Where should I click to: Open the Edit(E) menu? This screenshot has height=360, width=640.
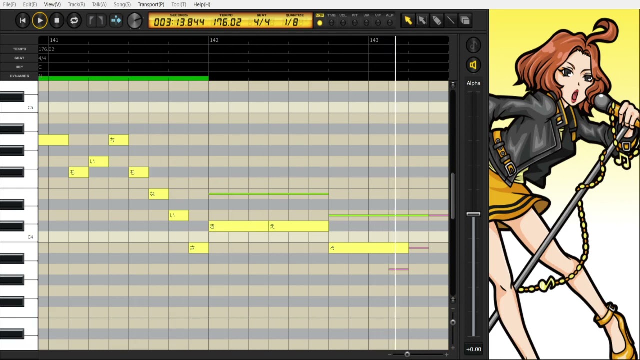[30, 4]
